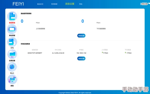Click the 设备名称 column header
Image resolution: width=150 pixels, height=94 pixels.
[x=35, y=50]
